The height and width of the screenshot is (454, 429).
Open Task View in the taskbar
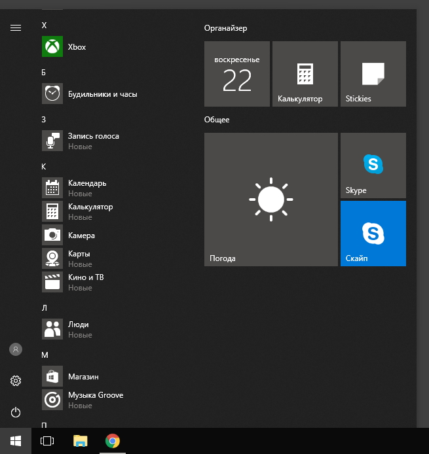pos(47,441)
